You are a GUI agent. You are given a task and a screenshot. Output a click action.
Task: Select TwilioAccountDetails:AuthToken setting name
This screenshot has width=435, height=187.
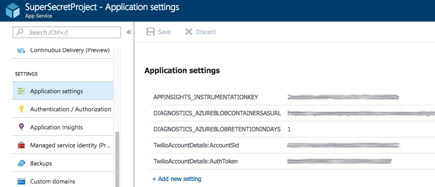coord(195,161)
